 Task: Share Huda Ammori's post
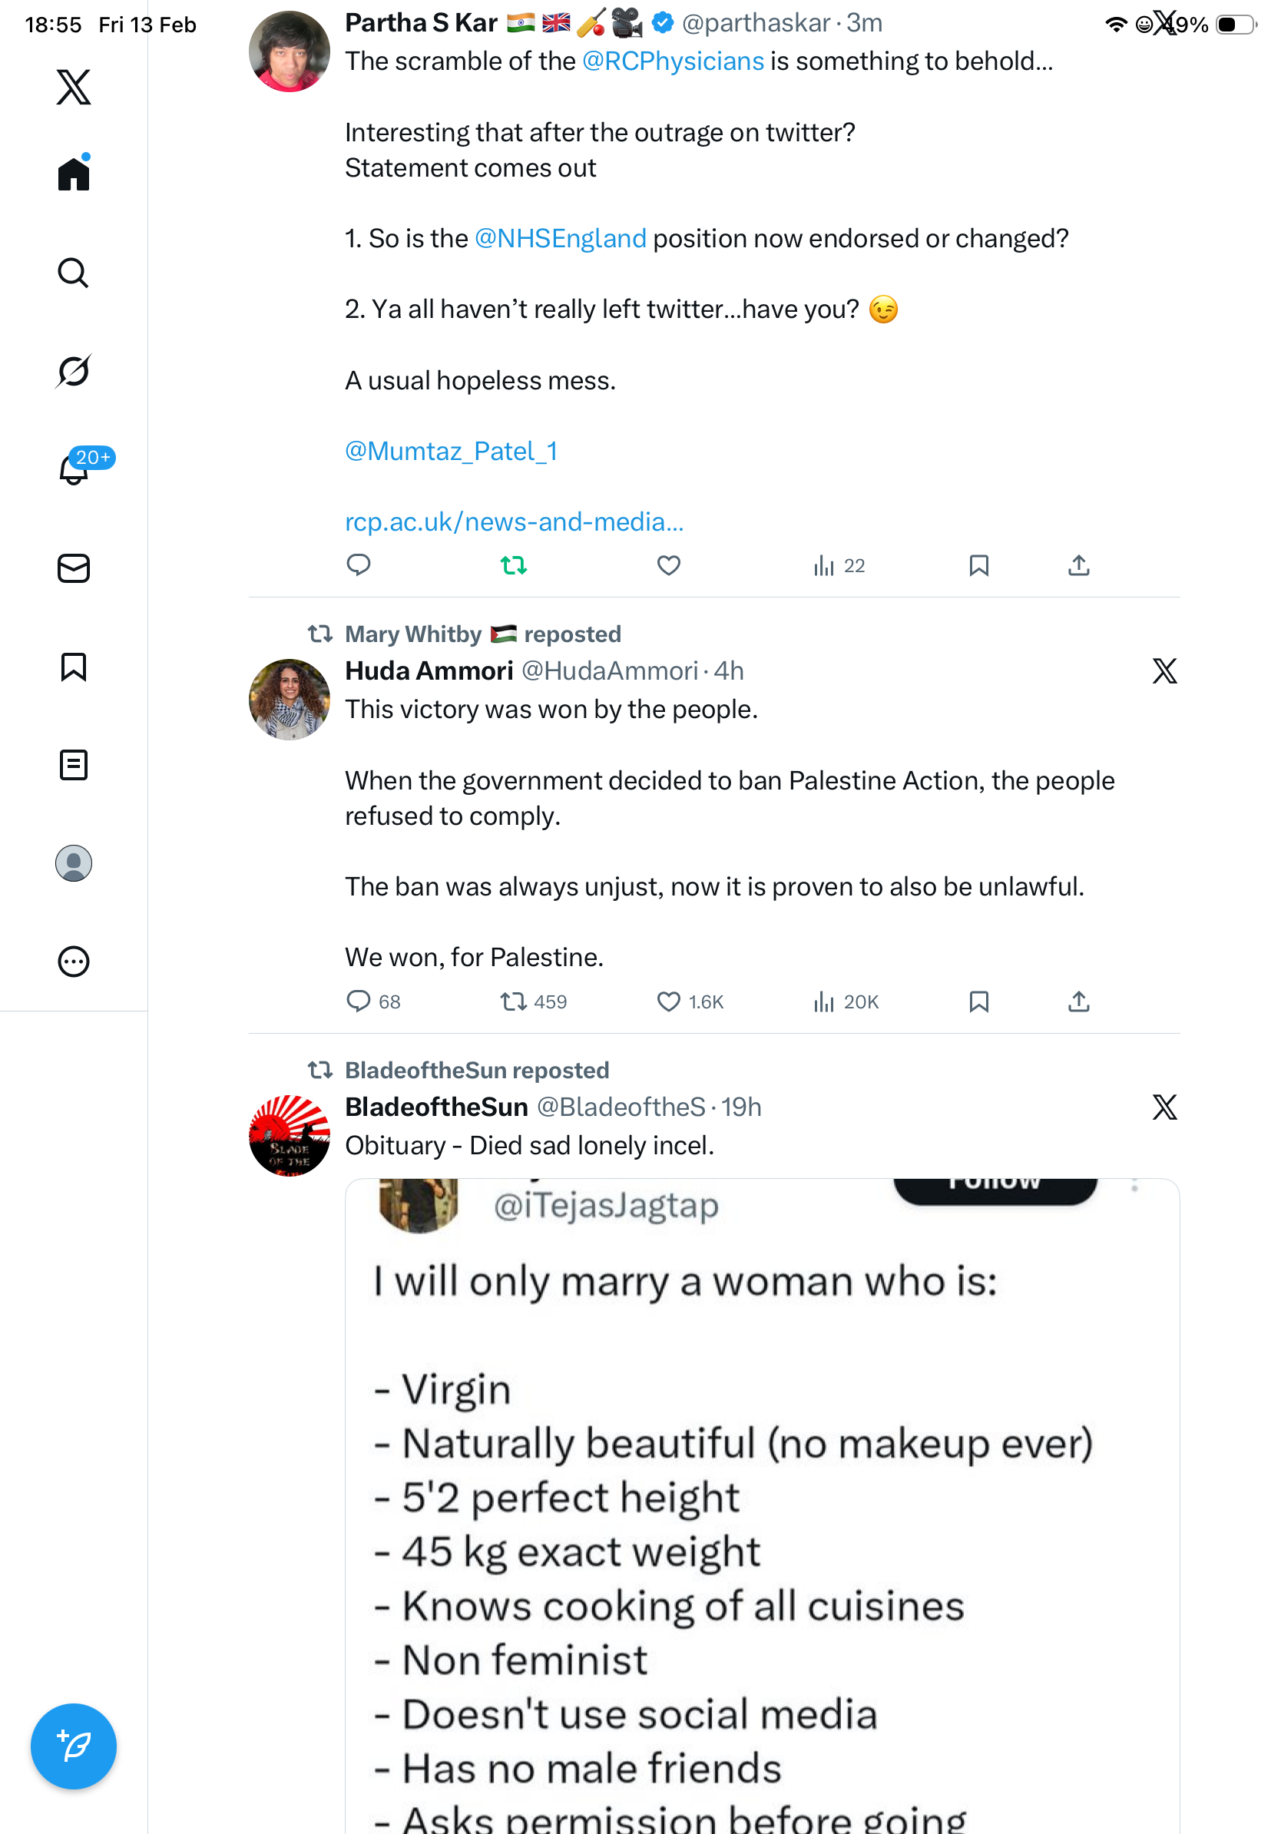1078,1001
